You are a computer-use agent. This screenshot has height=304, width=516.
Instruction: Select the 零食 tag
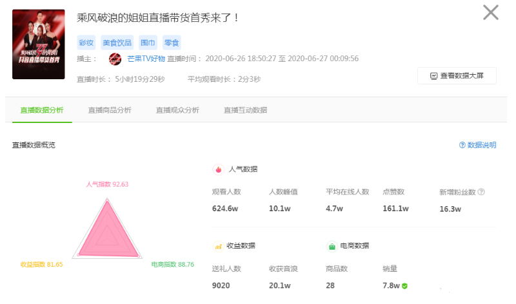coord(172,43)
